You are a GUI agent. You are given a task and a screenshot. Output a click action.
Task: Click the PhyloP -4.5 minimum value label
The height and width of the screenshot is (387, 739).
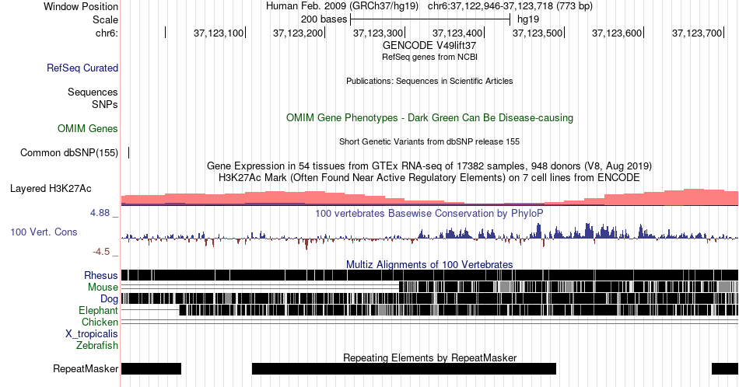[106, 252]
